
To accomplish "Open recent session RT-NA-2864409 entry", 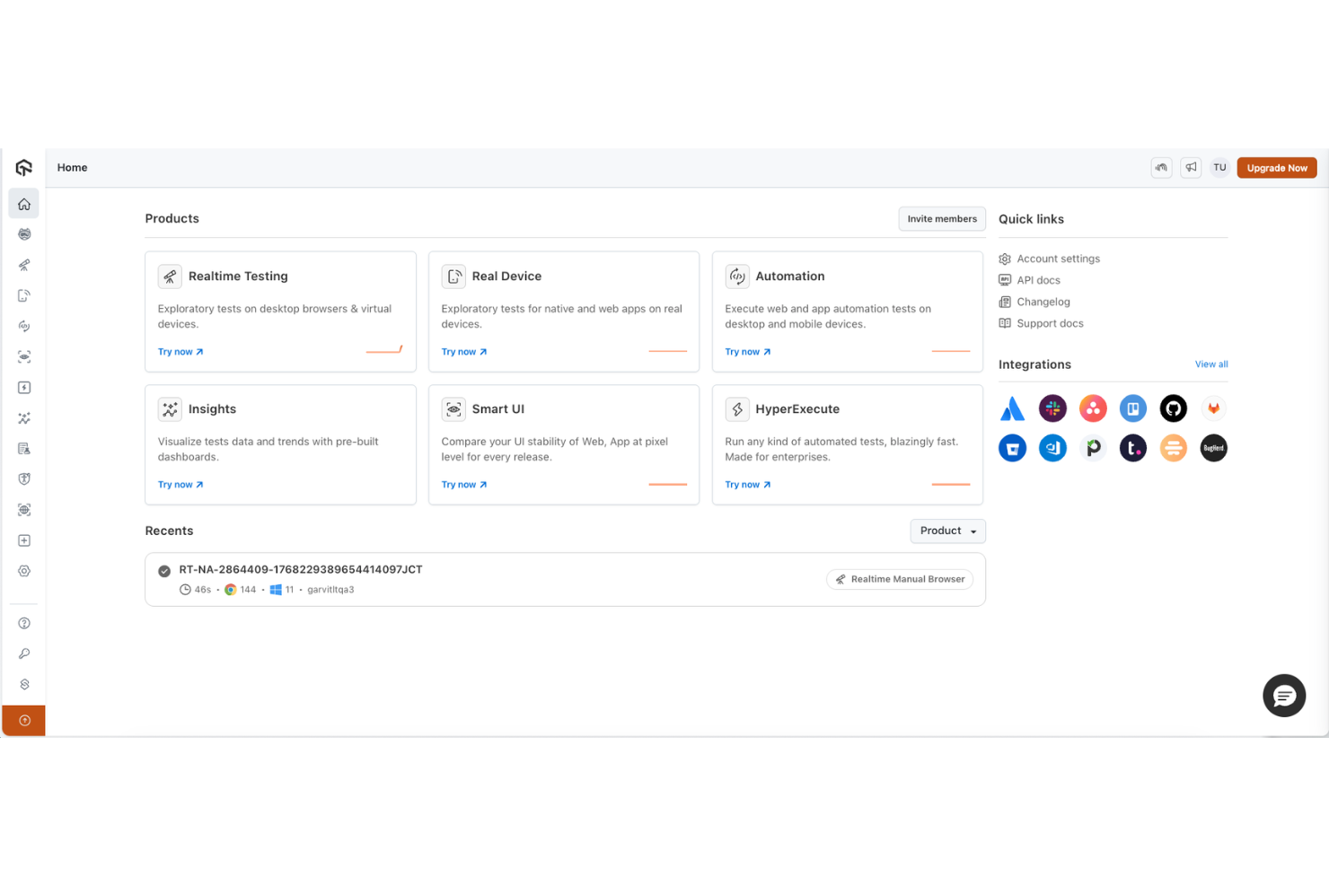I will tap(565, 580).
